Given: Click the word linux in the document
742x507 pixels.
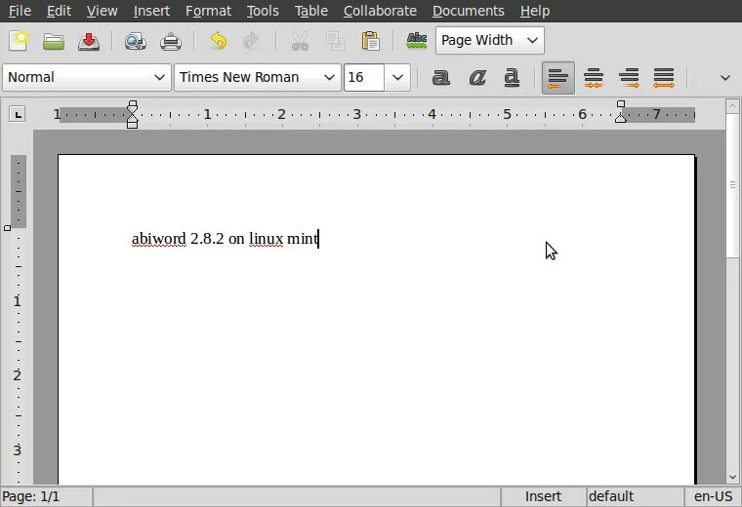Looking at the screenshot, I should [266, 239].
